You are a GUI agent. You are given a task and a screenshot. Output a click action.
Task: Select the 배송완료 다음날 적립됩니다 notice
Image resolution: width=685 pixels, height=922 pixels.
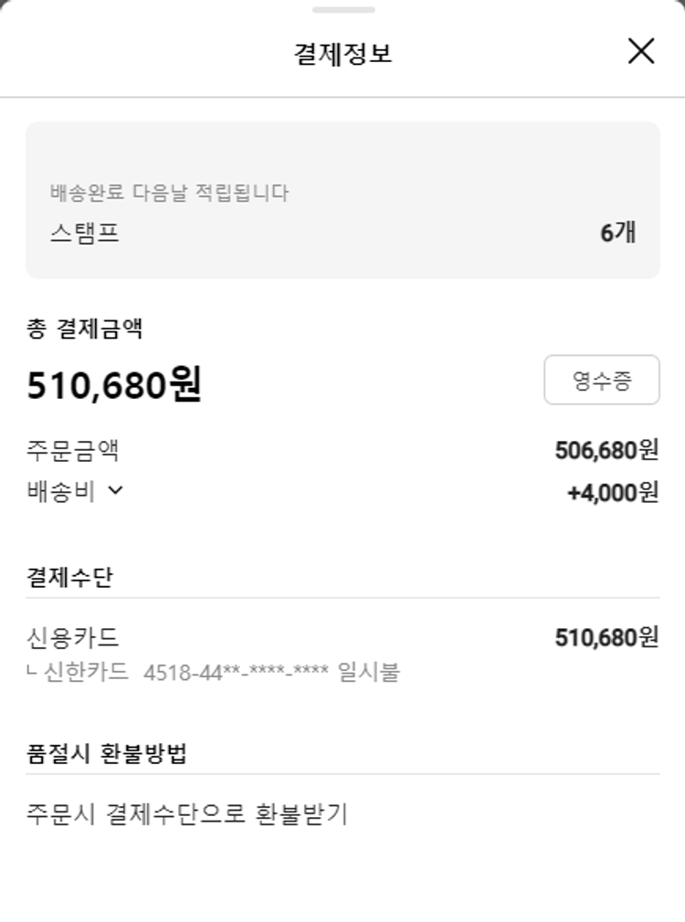coord(169,193)
